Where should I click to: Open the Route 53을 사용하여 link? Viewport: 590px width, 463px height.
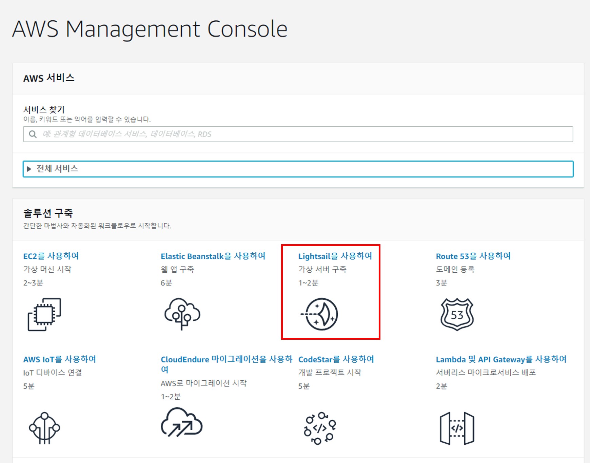[x=473, y=256]
